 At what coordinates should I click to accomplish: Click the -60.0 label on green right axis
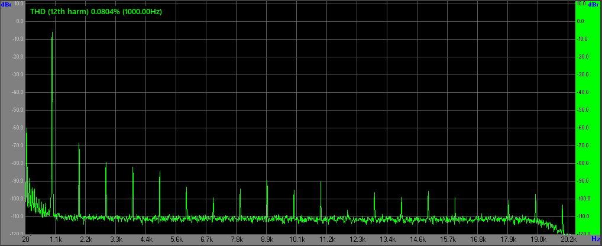pyautogui.click(x=582, y=128)
